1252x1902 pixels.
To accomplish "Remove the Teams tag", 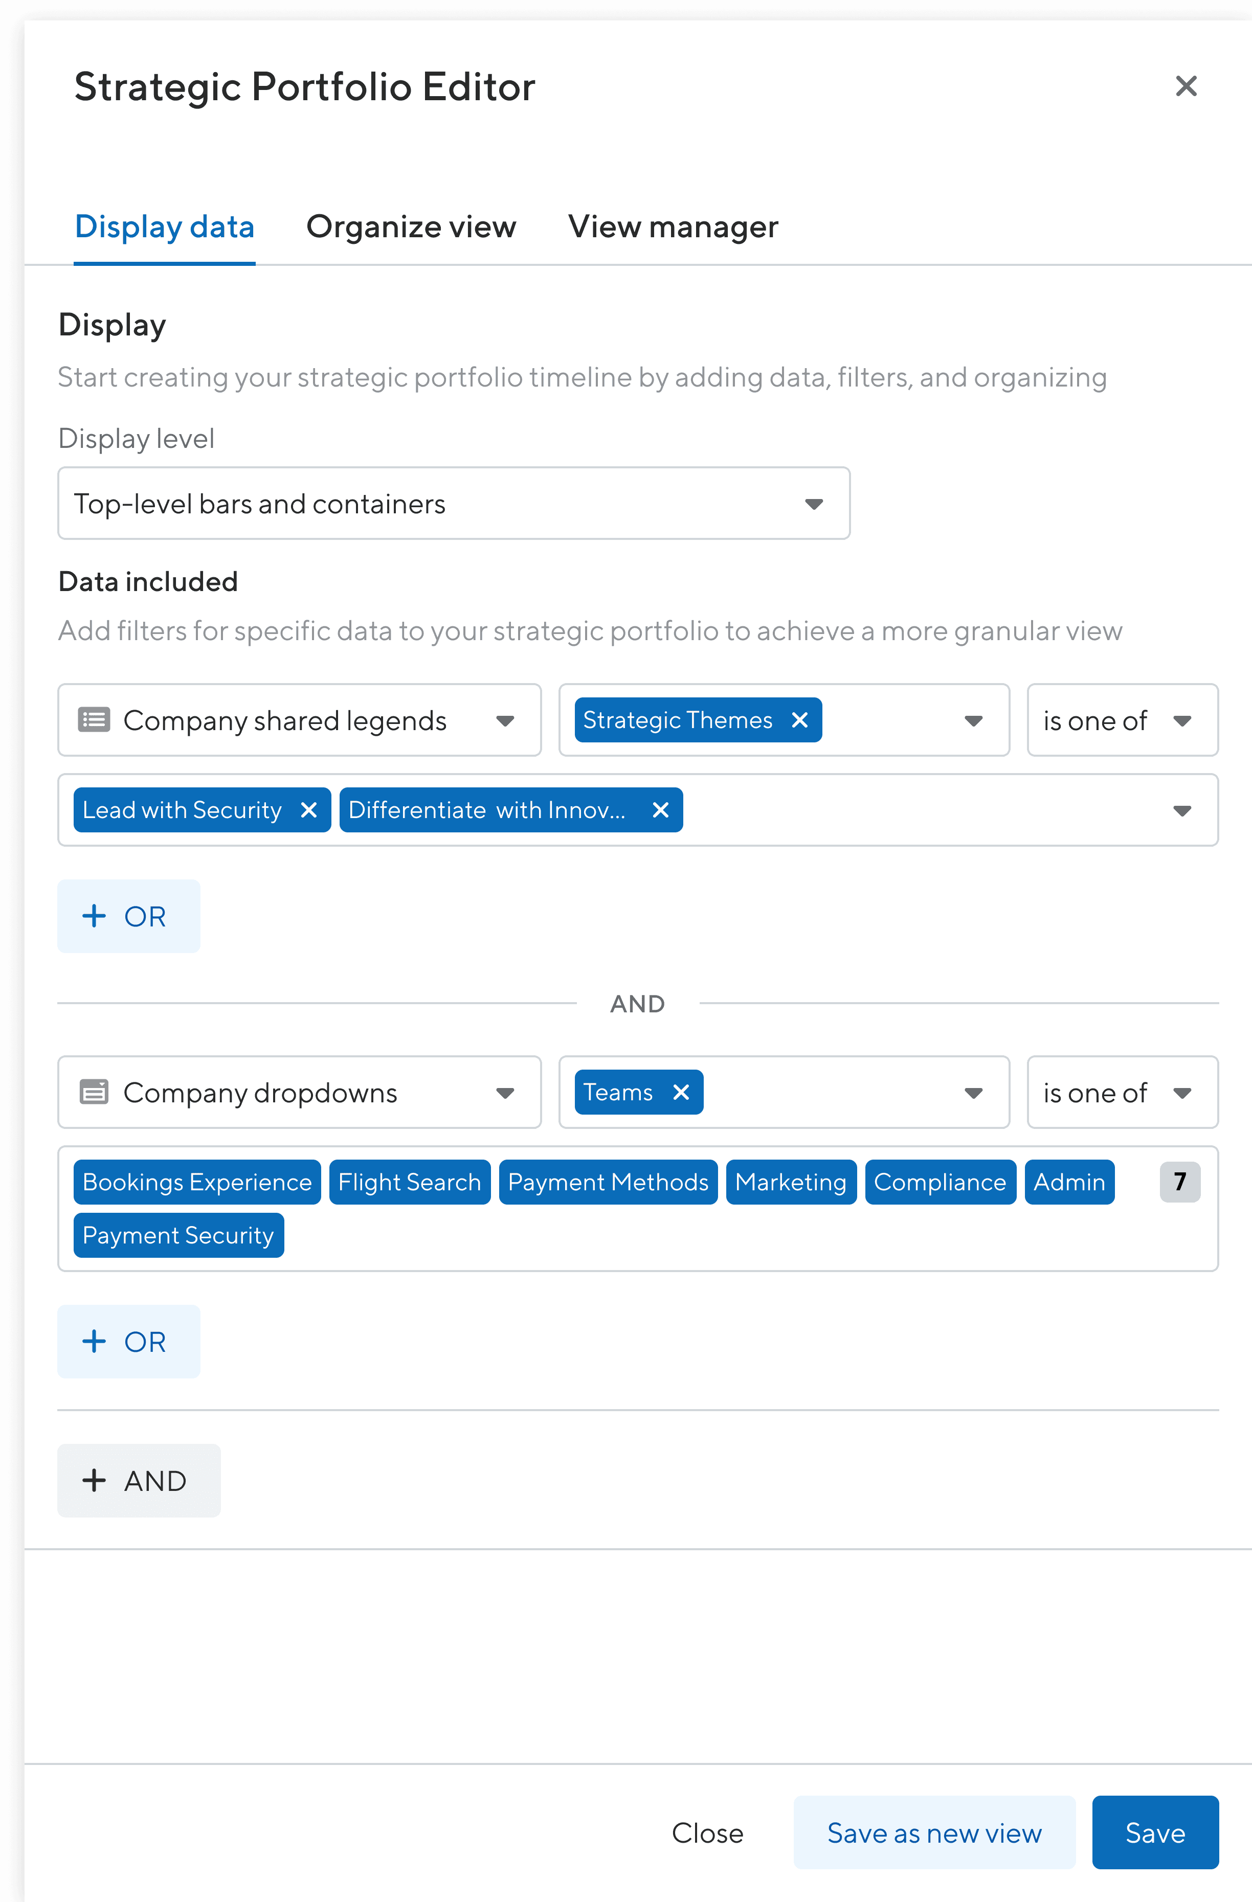I will click(x=681, y=1093).
